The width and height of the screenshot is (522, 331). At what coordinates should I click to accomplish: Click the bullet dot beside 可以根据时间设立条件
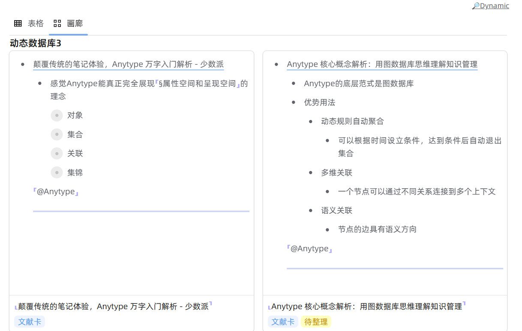[328, 141]
